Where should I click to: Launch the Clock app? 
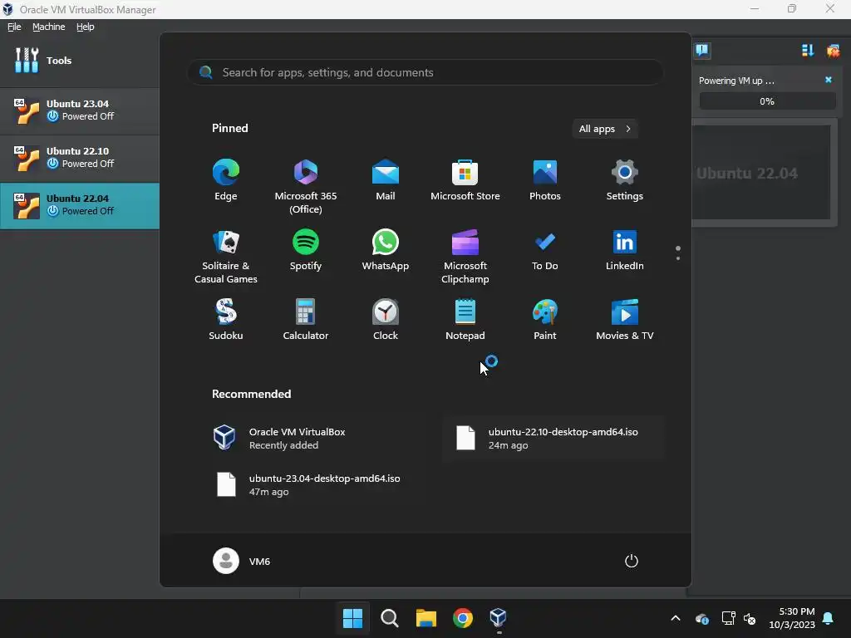coord(386,320)
